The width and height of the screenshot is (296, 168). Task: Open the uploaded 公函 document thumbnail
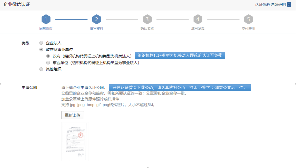(75, 141)
